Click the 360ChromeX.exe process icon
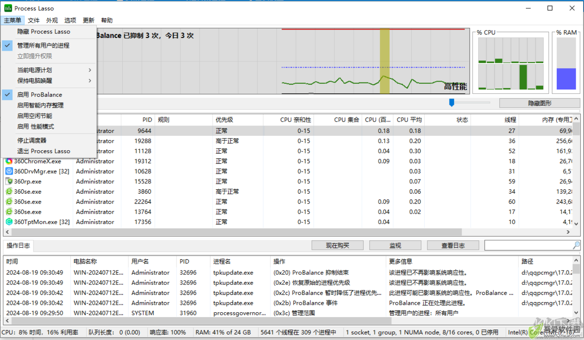The width and height of the screenshot is (584, 340). click(9, 161)
